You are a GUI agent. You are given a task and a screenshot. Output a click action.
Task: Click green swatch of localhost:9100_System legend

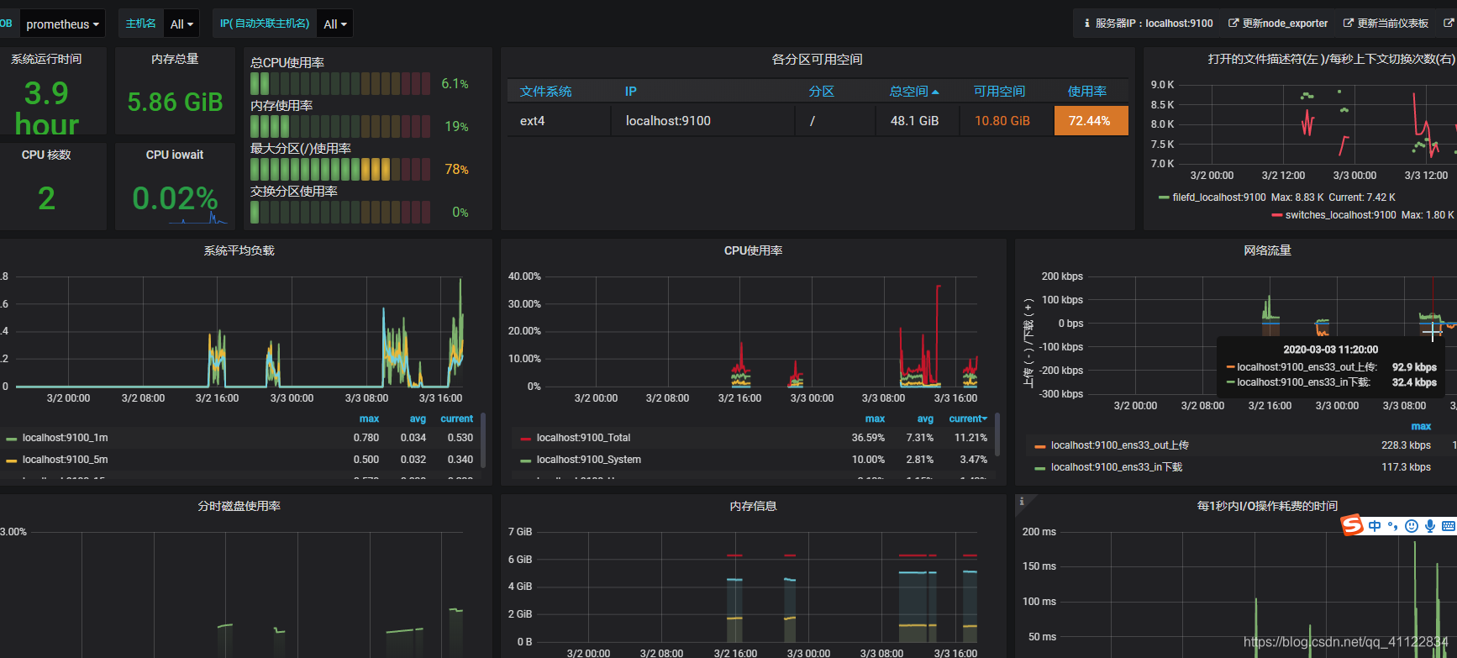point(526,461)
